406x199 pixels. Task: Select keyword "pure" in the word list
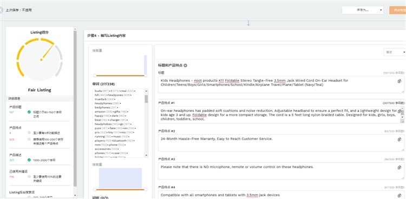(97, 128)
